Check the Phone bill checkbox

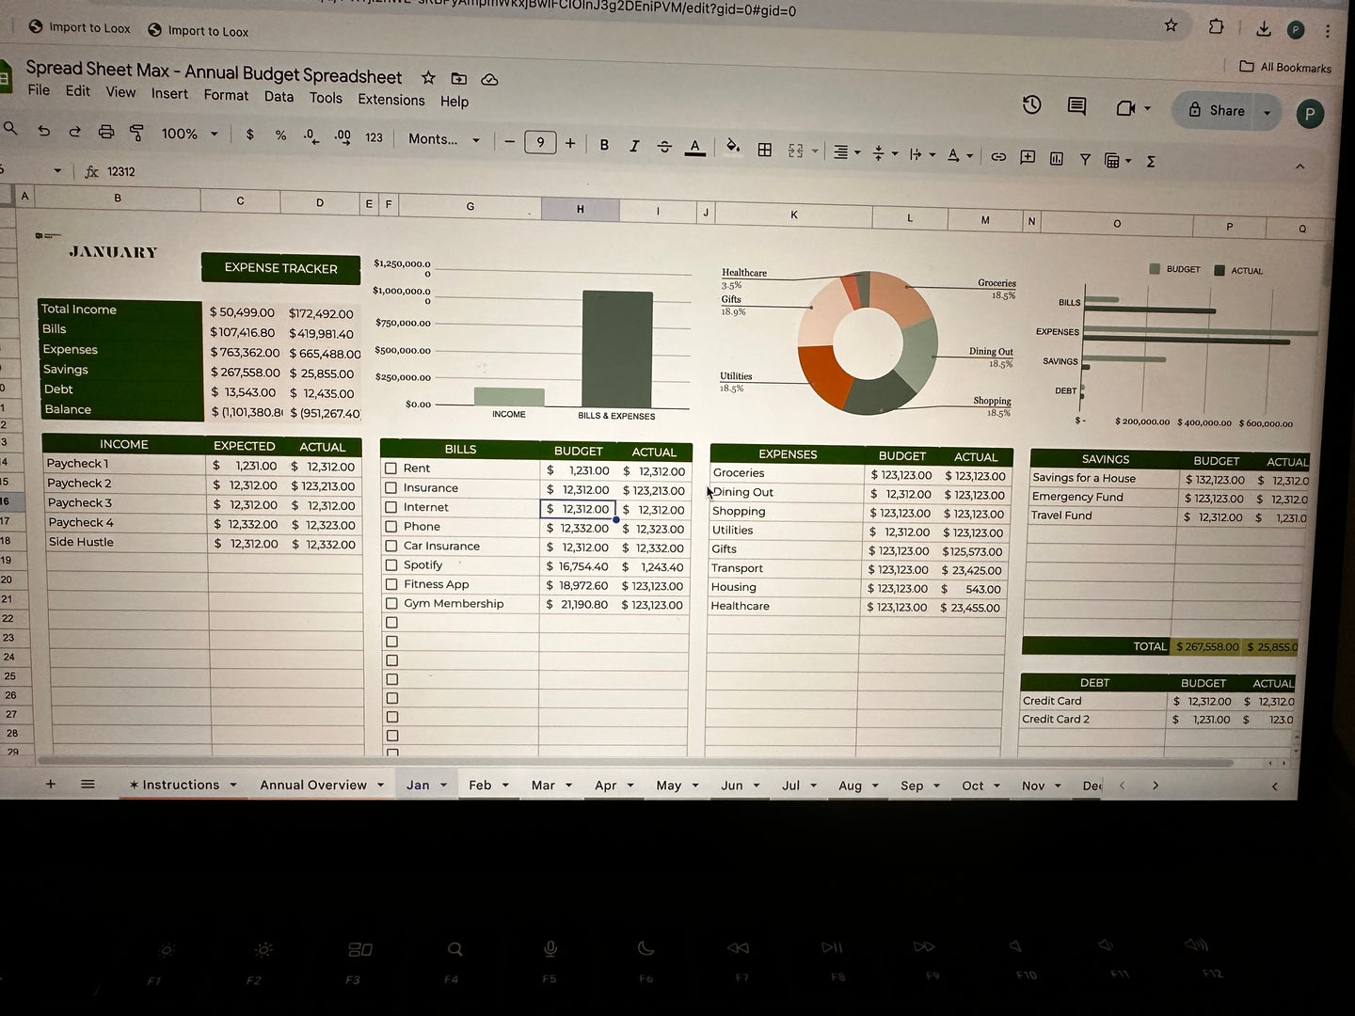click(x=391, y=527)
